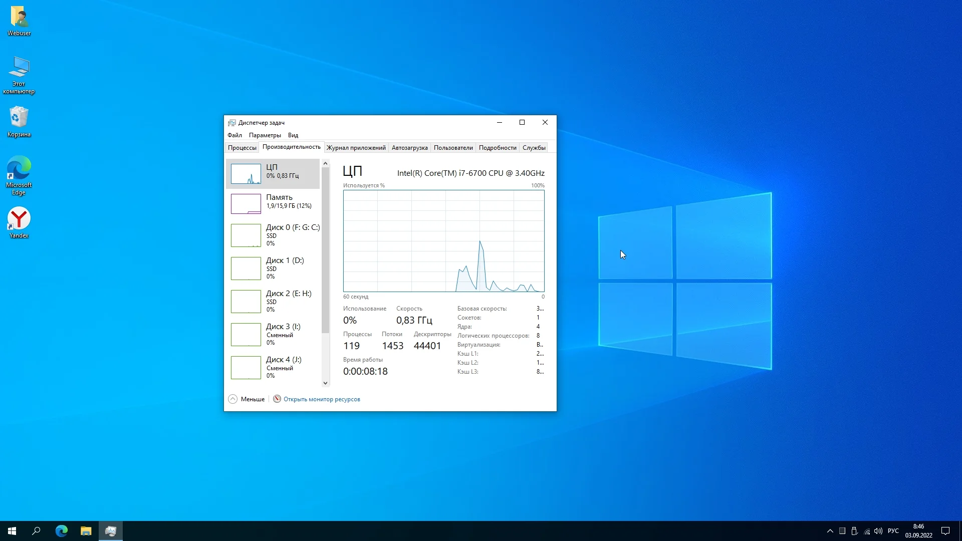Click Открыть монитор ресурсов link

click(322, 399)
